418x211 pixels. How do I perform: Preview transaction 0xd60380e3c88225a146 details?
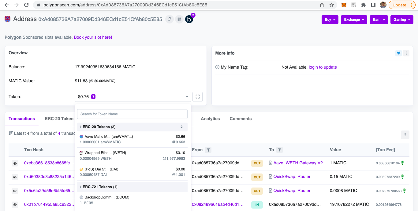pos(15,177)
